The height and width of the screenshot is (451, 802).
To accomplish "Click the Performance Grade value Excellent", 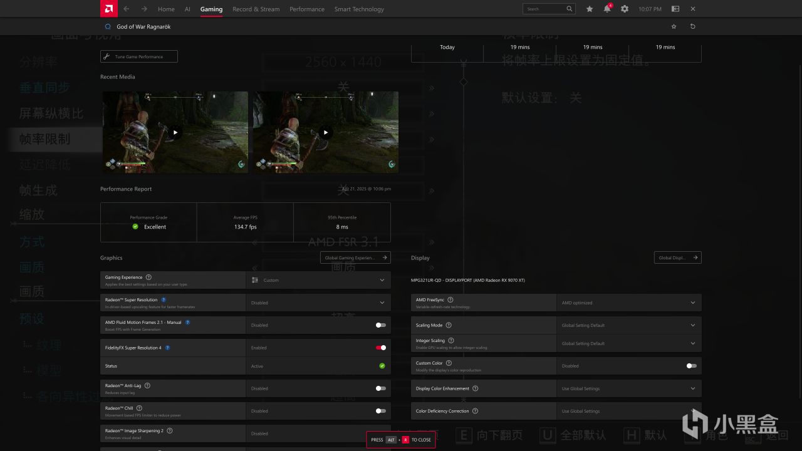I will 155,227.
